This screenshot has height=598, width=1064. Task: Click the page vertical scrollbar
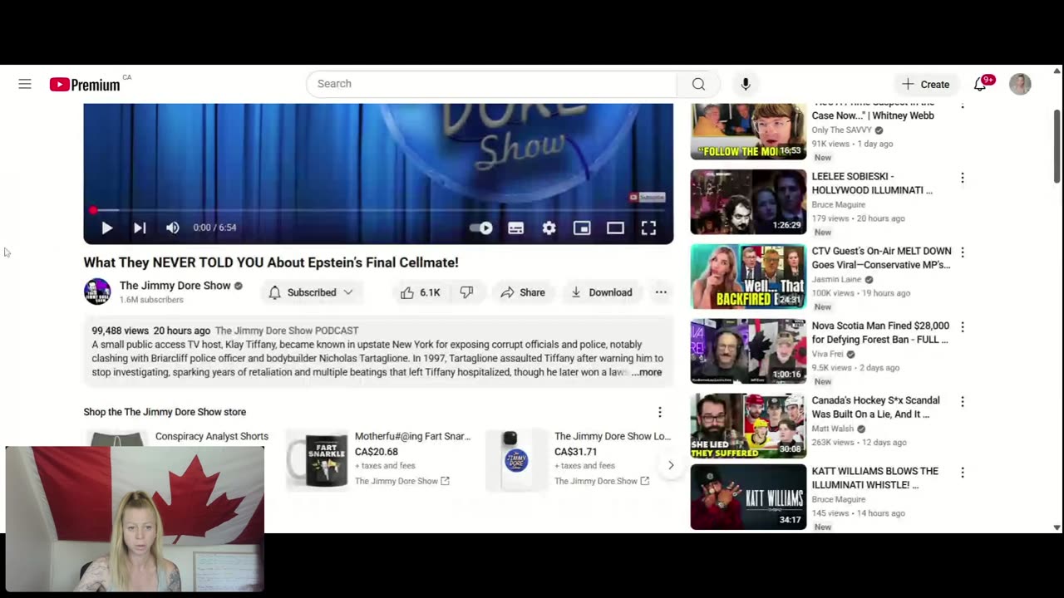point(1057,147)
